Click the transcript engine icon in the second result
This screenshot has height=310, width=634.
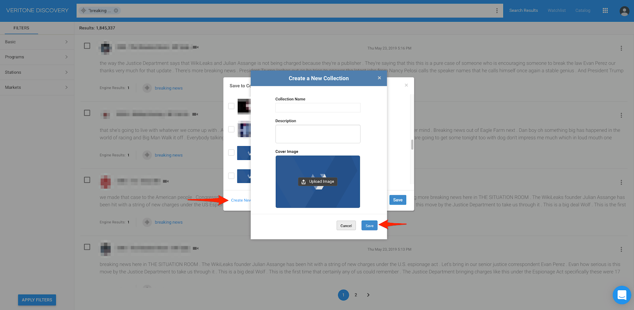147,155
